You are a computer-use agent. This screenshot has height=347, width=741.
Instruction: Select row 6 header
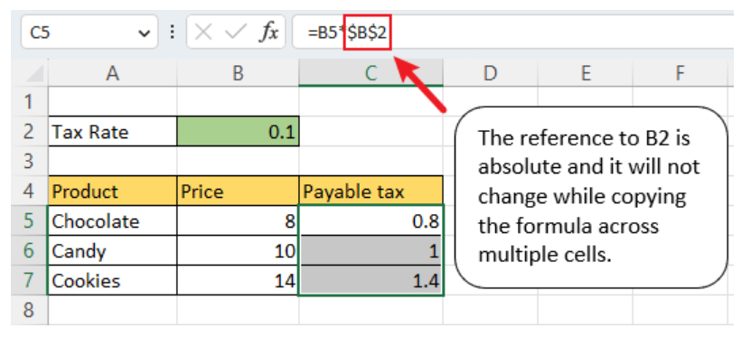coord(29,250)
